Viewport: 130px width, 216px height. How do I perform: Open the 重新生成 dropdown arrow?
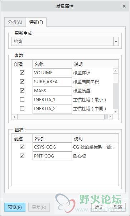click(116, 42)
